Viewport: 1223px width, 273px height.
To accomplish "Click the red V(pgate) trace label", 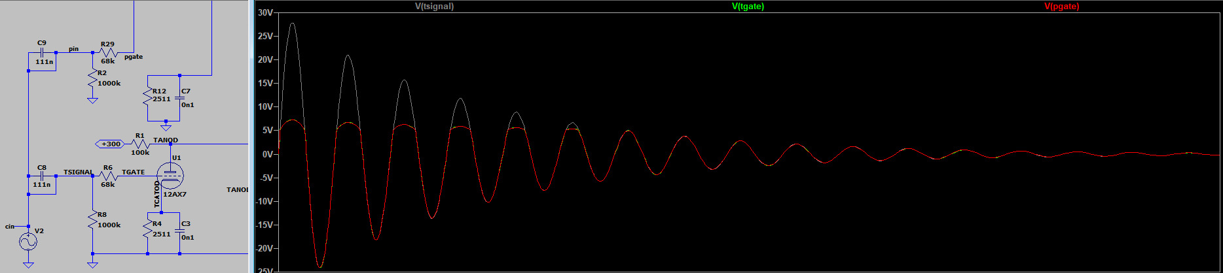I will coord(1061,7).
